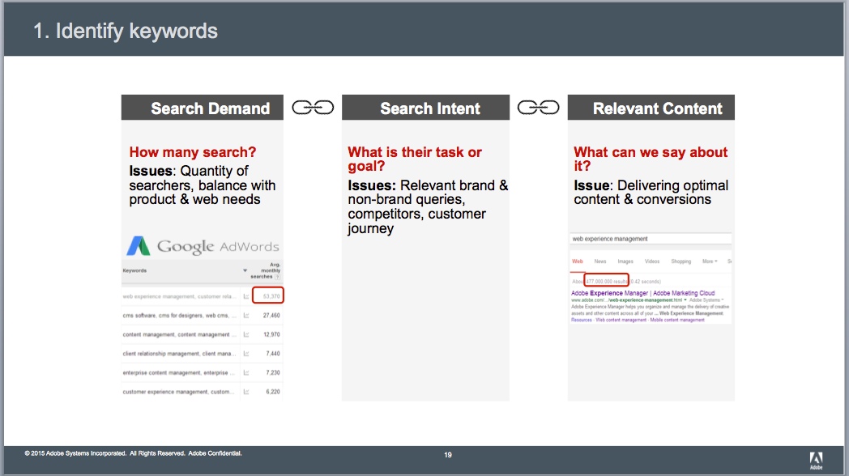Open the dropdown arrow next to the adobe.com URL

click(685, 300)
